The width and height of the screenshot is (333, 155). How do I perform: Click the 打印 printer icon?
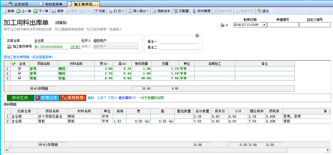pos(111,11)
